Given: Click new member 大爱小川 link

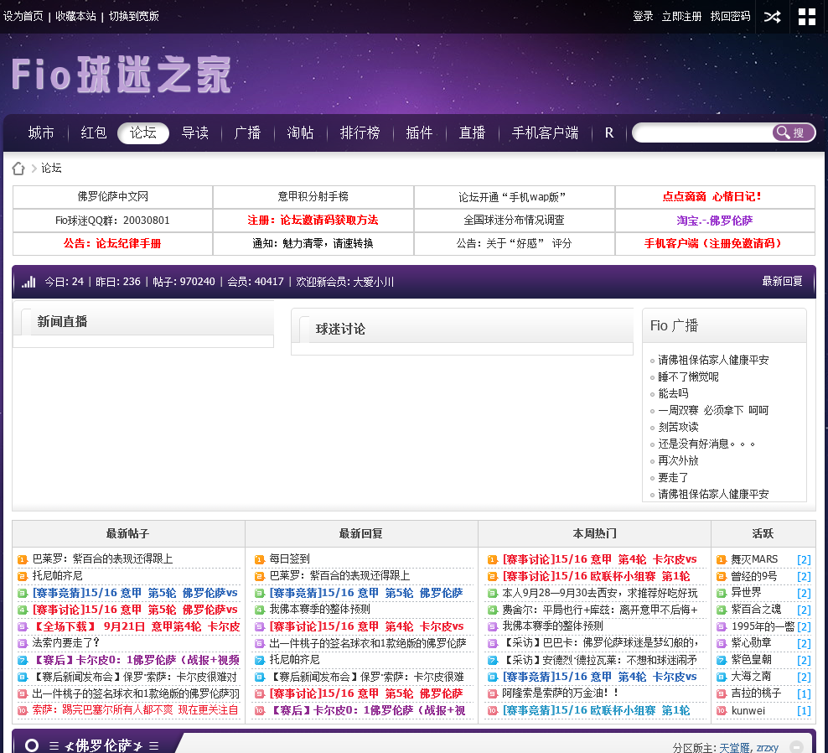Looking at the screenshot, I should point(373,282).
